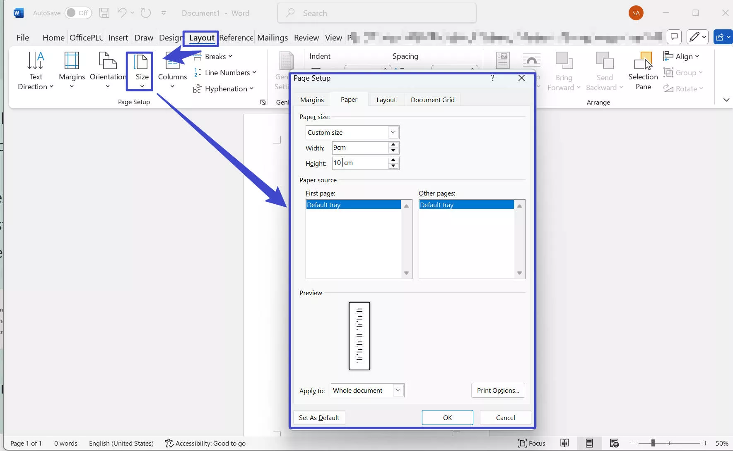This screenshot has height=451, width=733.
Task: Click the Print Options button
Action: [x=497, y=390]
